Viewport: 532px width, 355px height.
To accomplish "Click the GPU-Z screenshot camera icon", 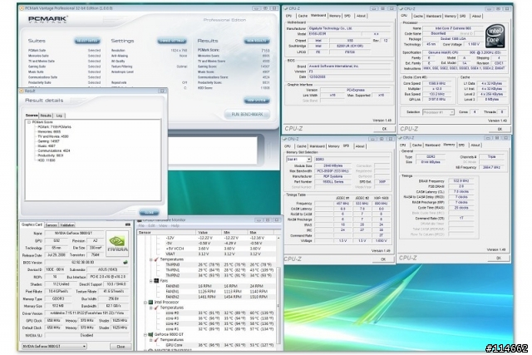I will 127,224.
